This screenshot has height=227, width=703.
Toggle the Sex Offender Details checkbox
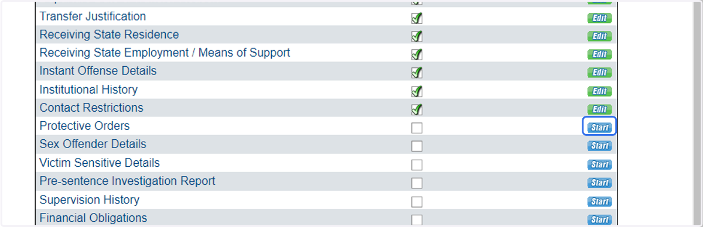pyautogui.click(x=417, y=146)
